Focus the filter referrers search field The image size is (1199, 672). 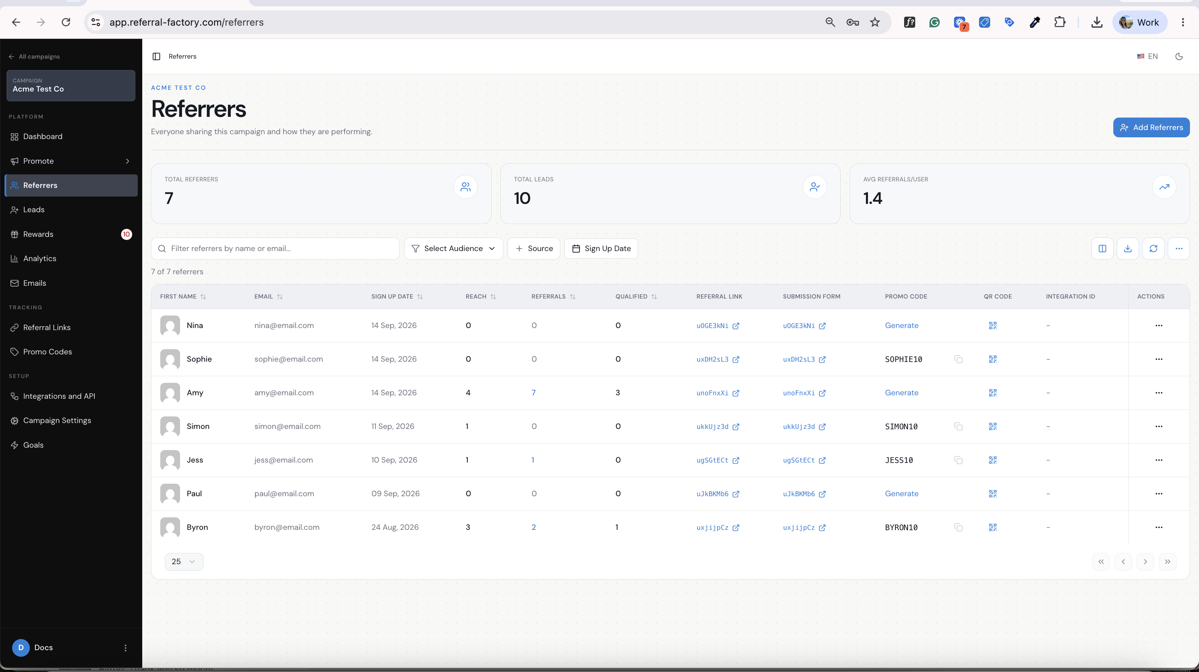pos(275,249)
